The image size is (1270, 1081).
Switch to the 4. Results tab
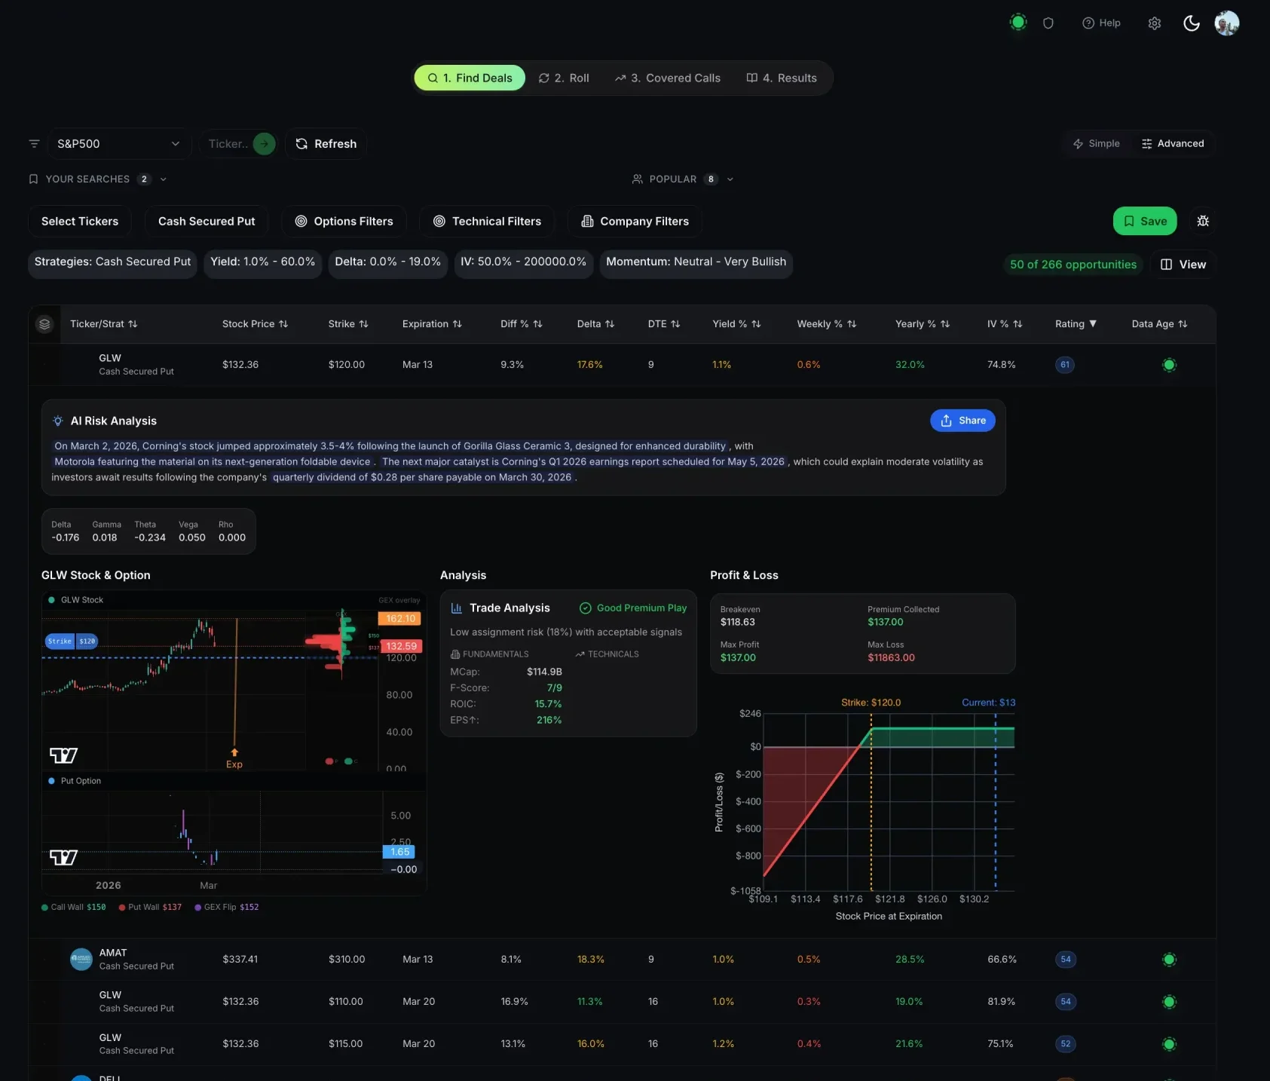point(782,78)
